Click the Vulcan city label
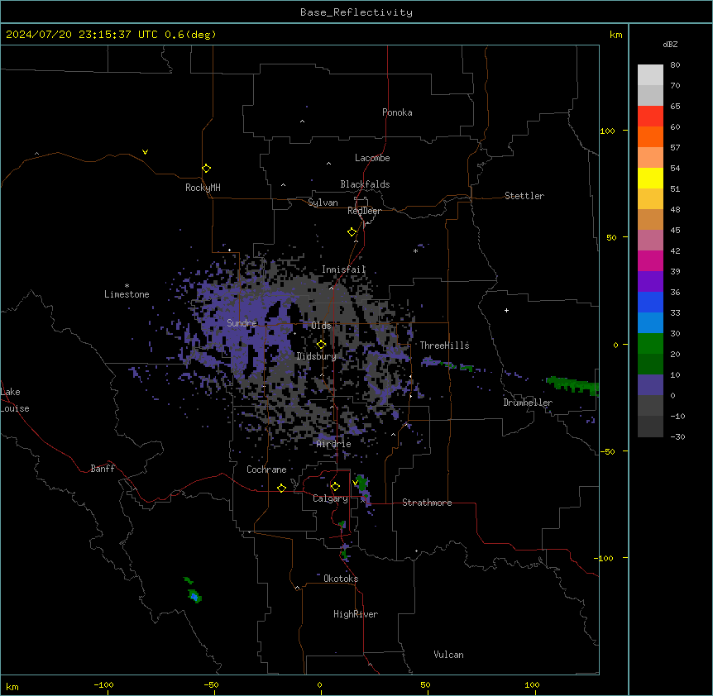The height and width of the screenshot is (696, 713). [448, 655]
